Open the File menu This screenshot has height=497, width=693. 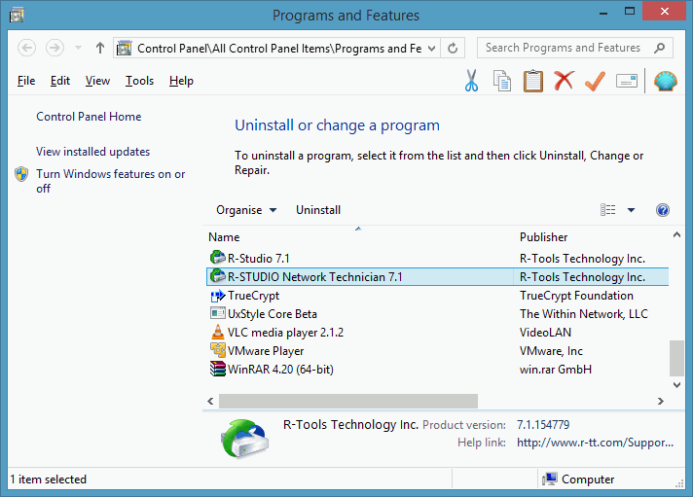[x=26, y=81]
